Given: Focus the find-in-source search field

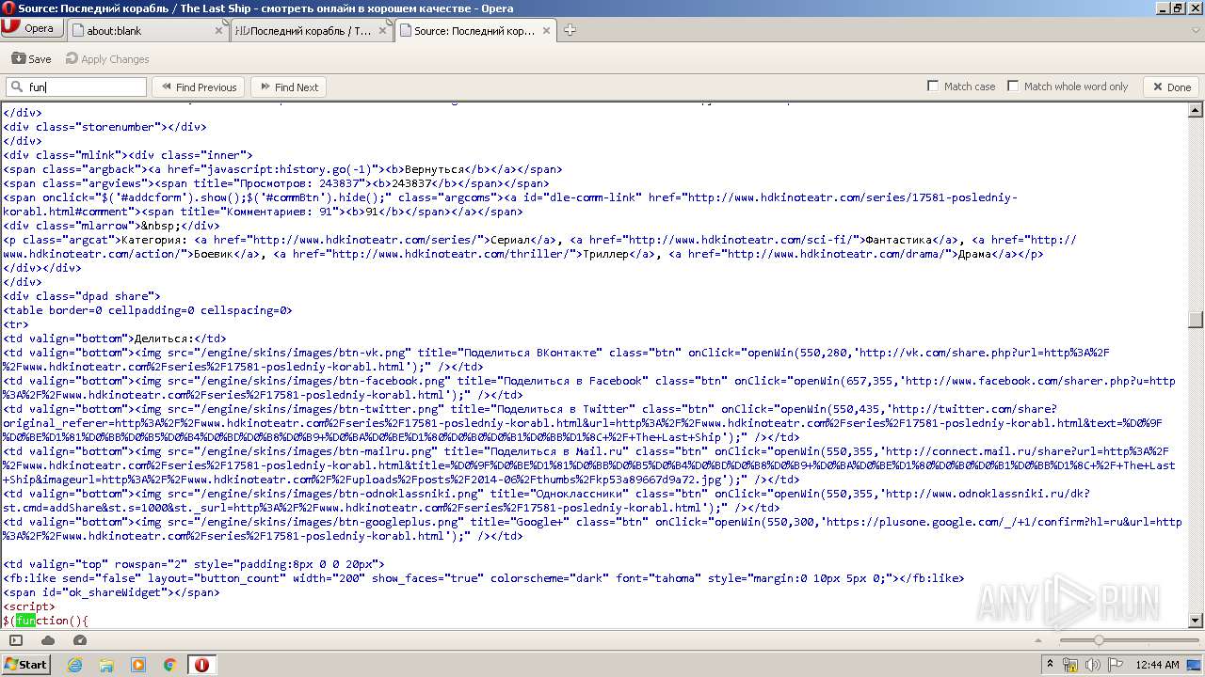Looking at the screenshot, I should (76, 87).
